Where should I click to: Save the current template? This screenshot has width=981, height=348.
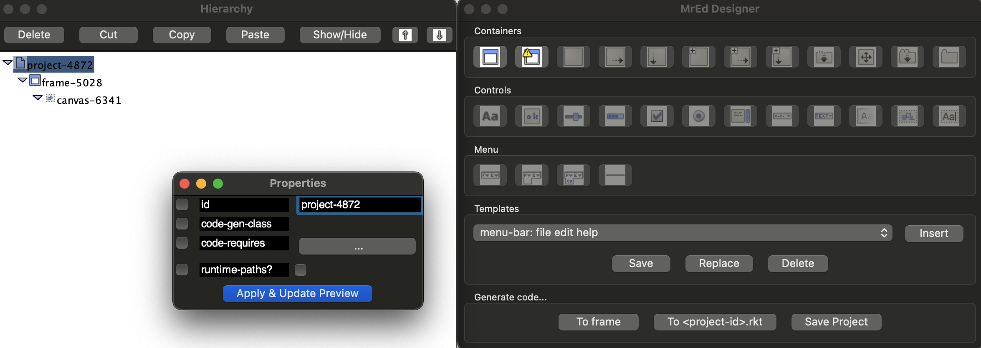point(641,263)
